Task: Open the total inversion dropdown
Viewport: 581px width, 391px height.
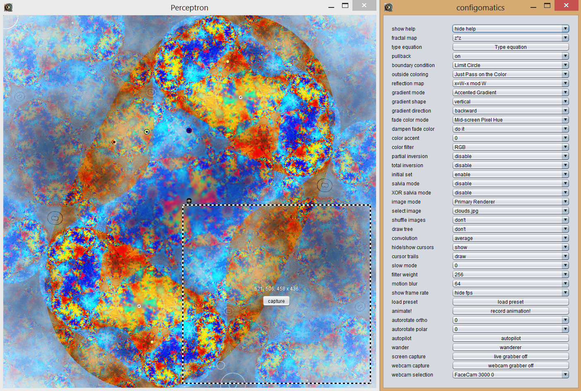Action: point(511,166)
